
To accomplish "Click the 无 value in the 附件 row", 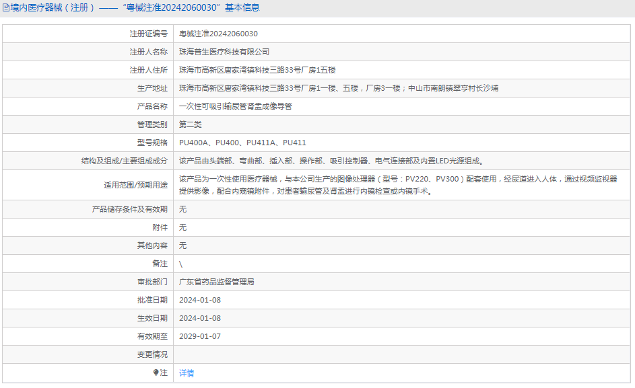I will (182, 227).
